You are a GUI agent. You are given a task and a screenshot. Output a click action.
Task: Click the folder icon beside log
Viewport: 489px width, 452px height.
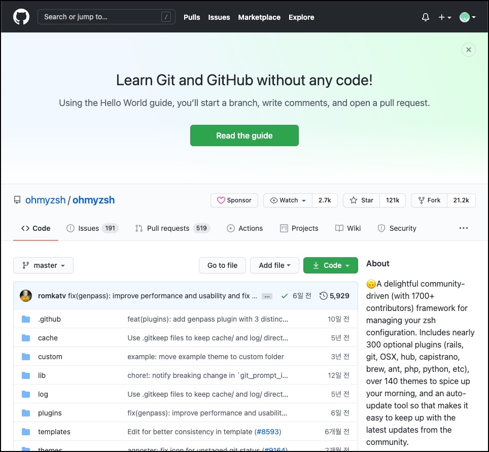coord(26,394)
